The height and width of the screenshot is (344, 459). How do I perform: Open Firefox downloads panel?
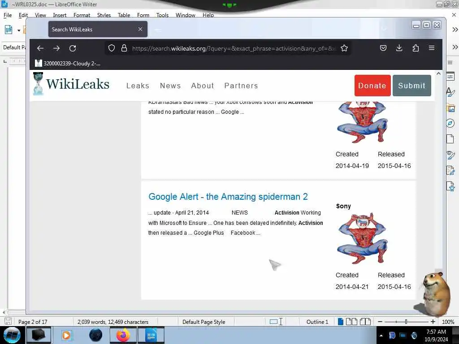399,48
